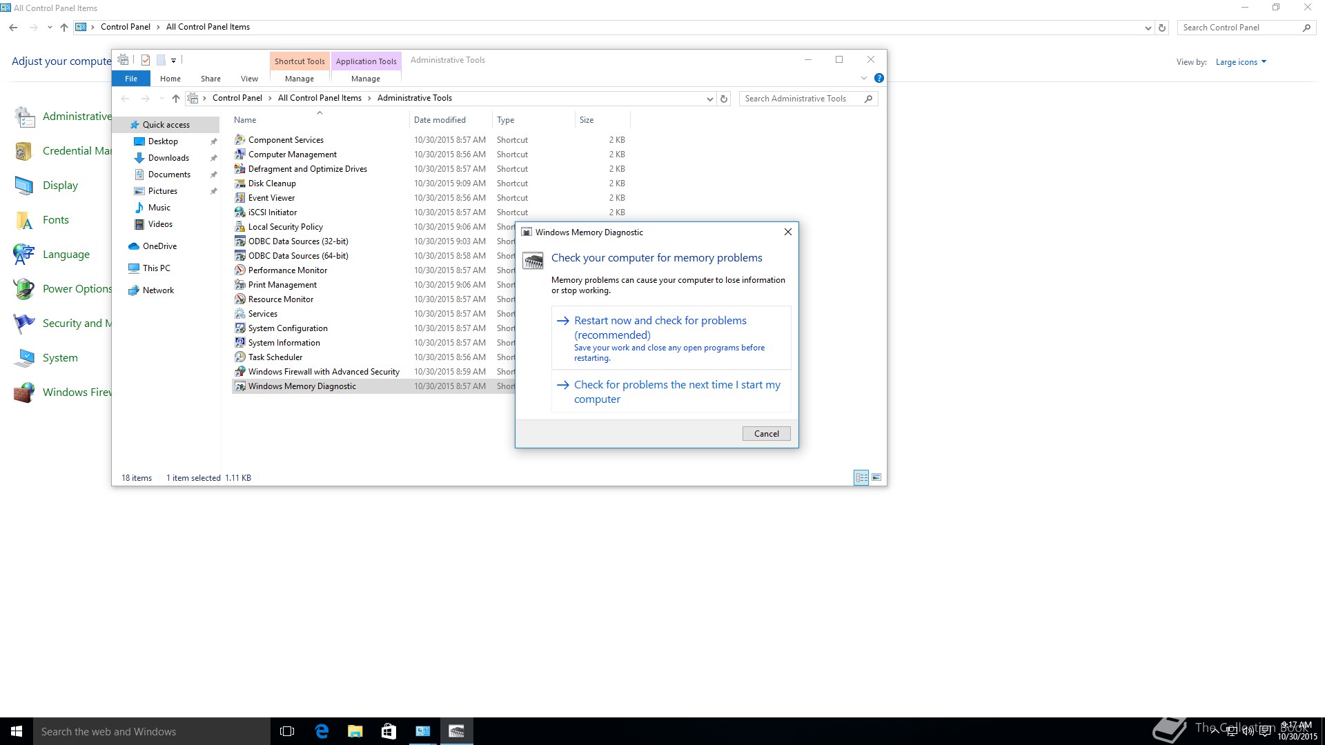This screenshot has width=1325, height=745.
Task: Open Explorer help question mark icon
Action: click(x=879, y=78)
